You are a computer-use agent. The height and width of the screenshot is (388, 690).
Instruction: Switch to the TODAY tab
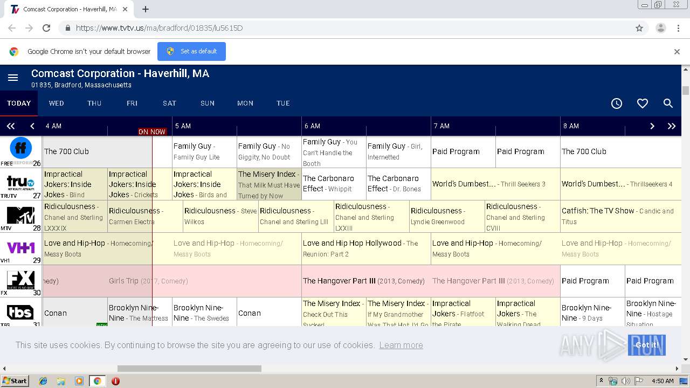[19, 103]
